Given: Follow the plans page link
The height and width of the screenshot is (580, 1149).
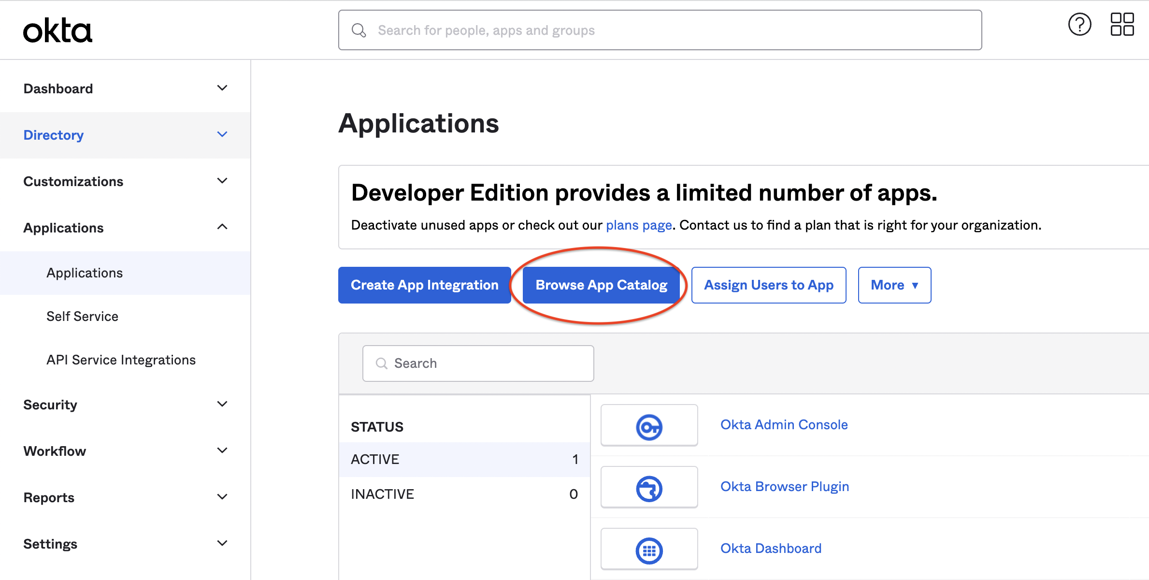Looking at the screenshot, I should [639, 225].
